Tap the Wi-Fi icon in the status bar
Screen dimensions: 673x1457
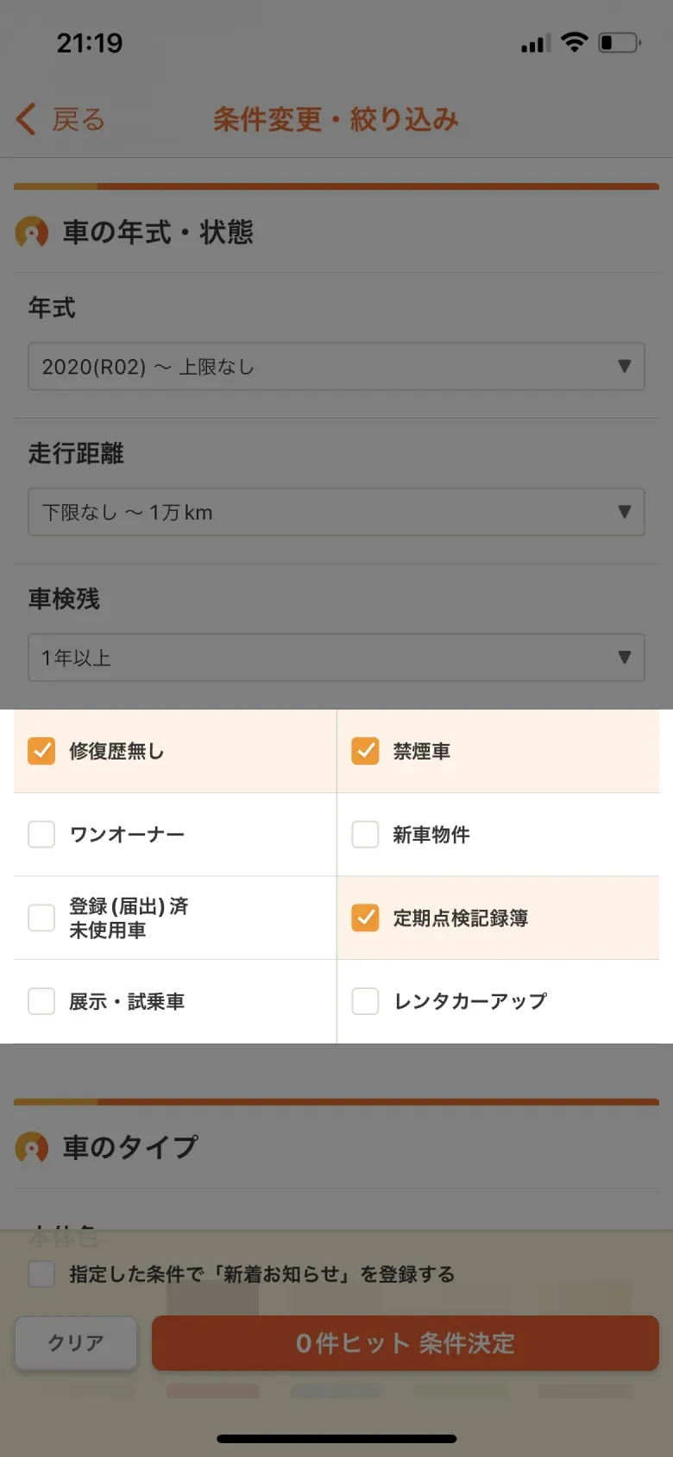[x=574, y=41]
